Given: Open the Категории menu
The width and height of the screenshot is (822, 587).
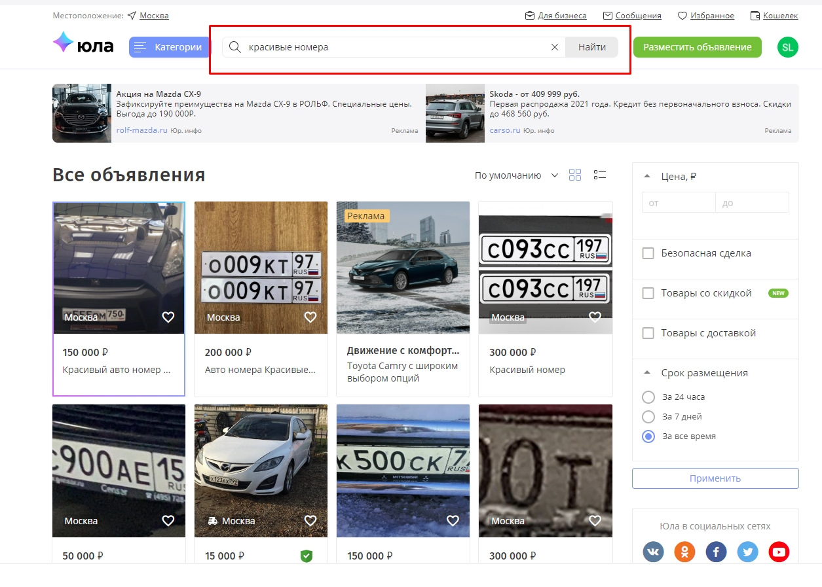Looking at the screenshot, I should [x=170, y=47].
